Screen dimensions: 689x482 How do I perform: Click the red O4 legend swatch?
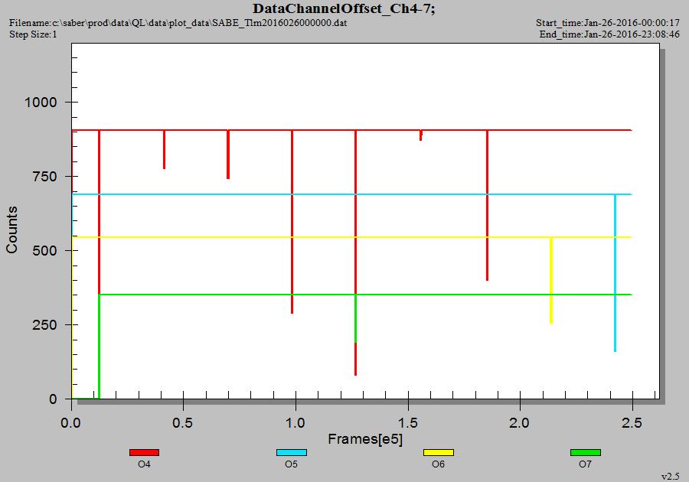(x=144, y=452)
